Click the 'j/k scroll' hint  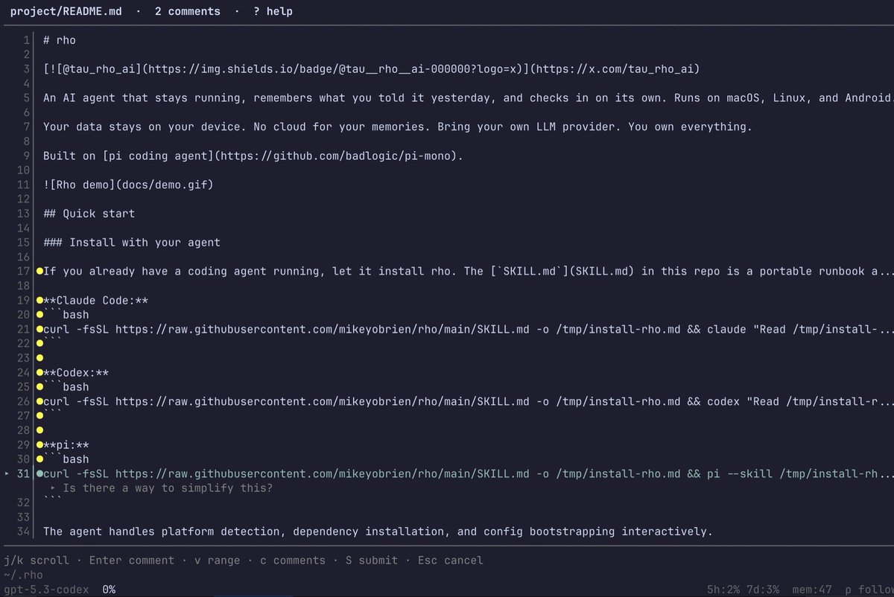[37, 560]
